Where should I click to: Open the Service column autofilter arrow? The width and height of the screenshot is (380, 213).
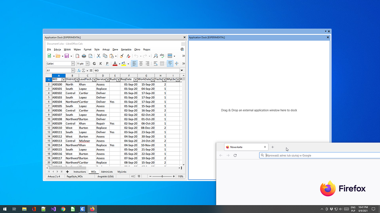click(107, 80)
